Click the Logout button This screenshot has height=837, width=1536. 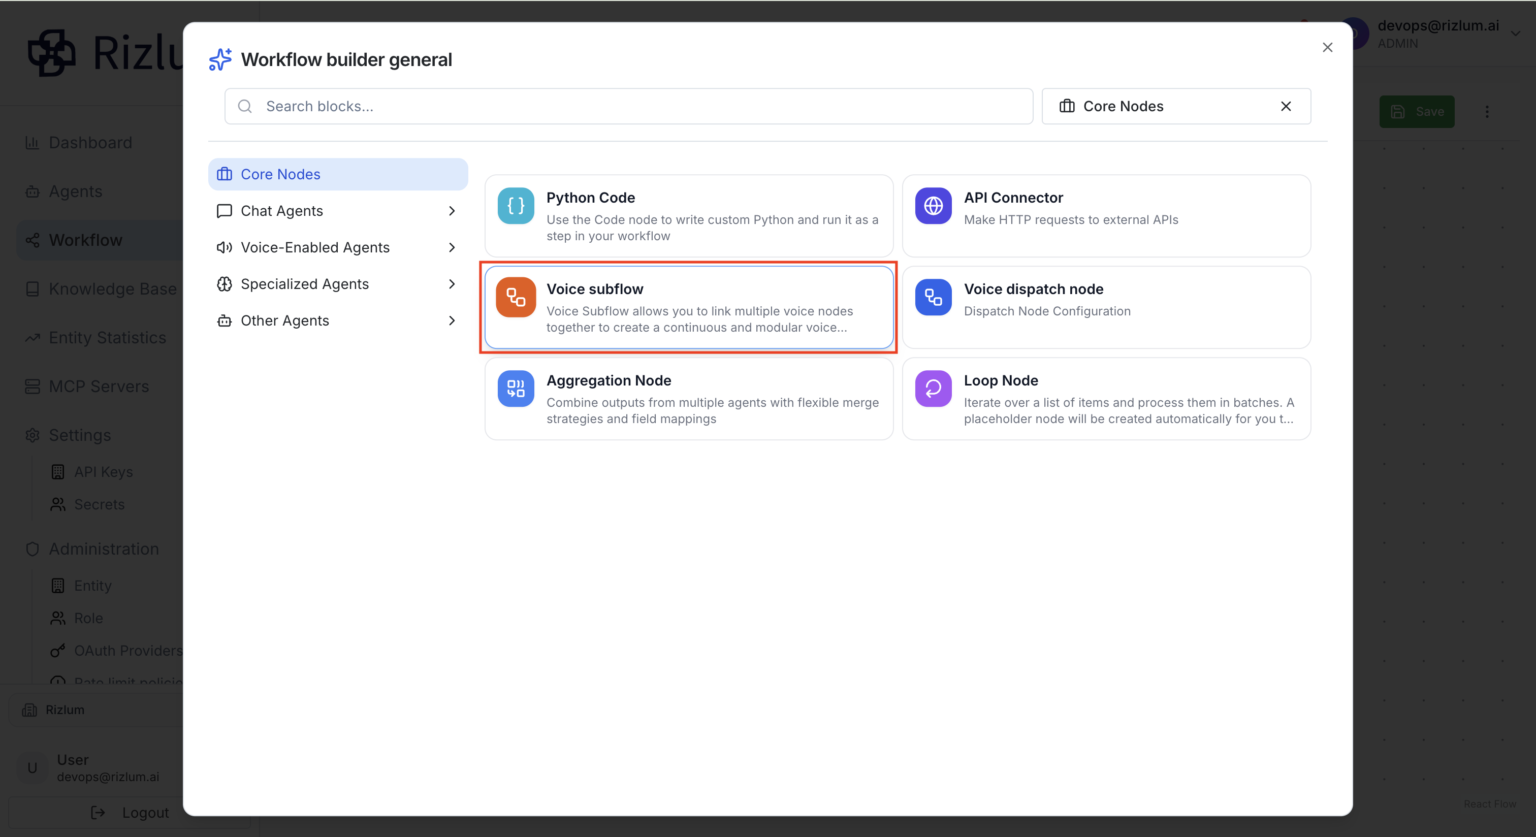pos(130,813)
